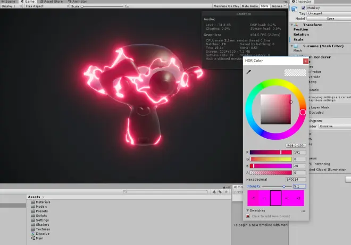The width and height of the screenshot is (351, 245).
Task: Click the hue wheel ring handle
Action: coord(303,112)
